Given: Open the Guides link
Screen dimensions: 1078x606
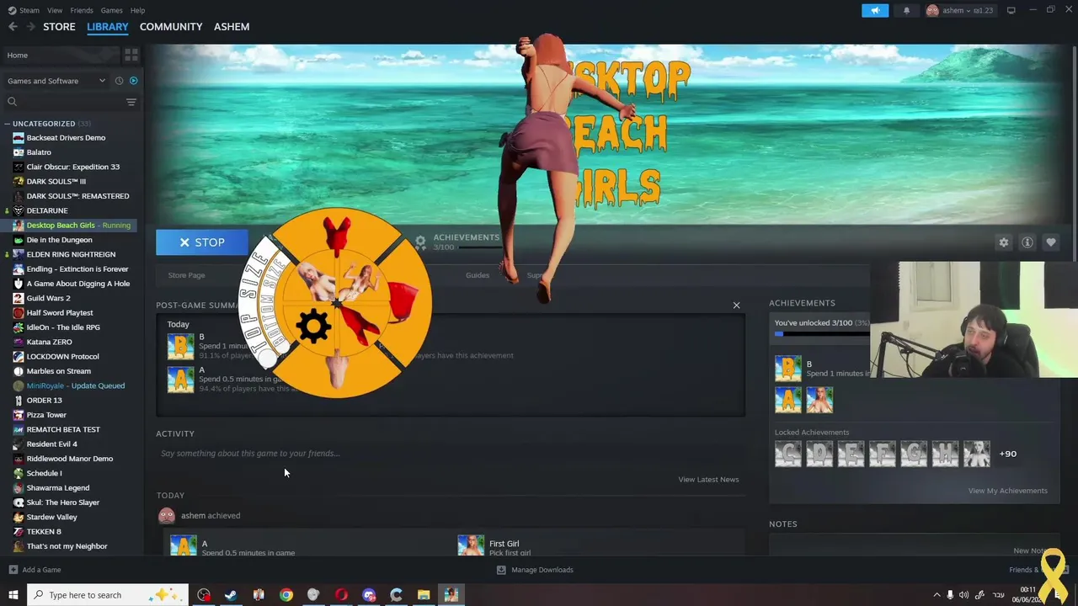Looking at the screenshot, I should (478, 275).
